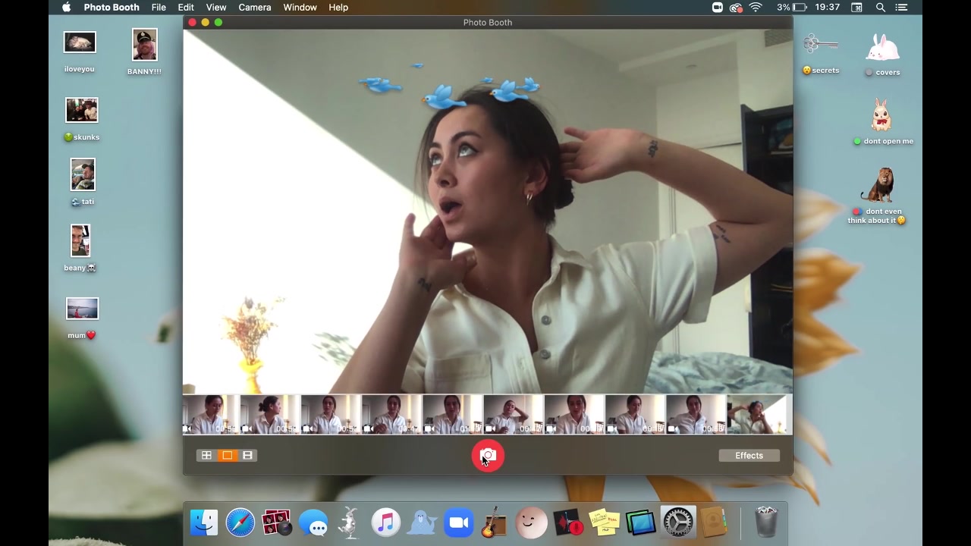Open the Camera menu
The image size is (971, 546).
click(254, 8)
